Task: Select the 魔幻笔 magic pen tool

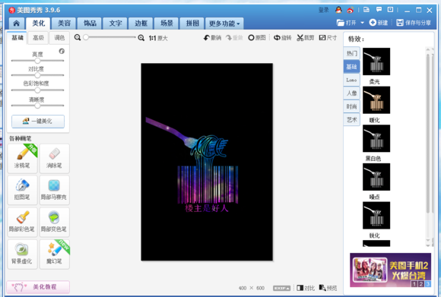Action: pyautogui.click(x=54, y=254)
